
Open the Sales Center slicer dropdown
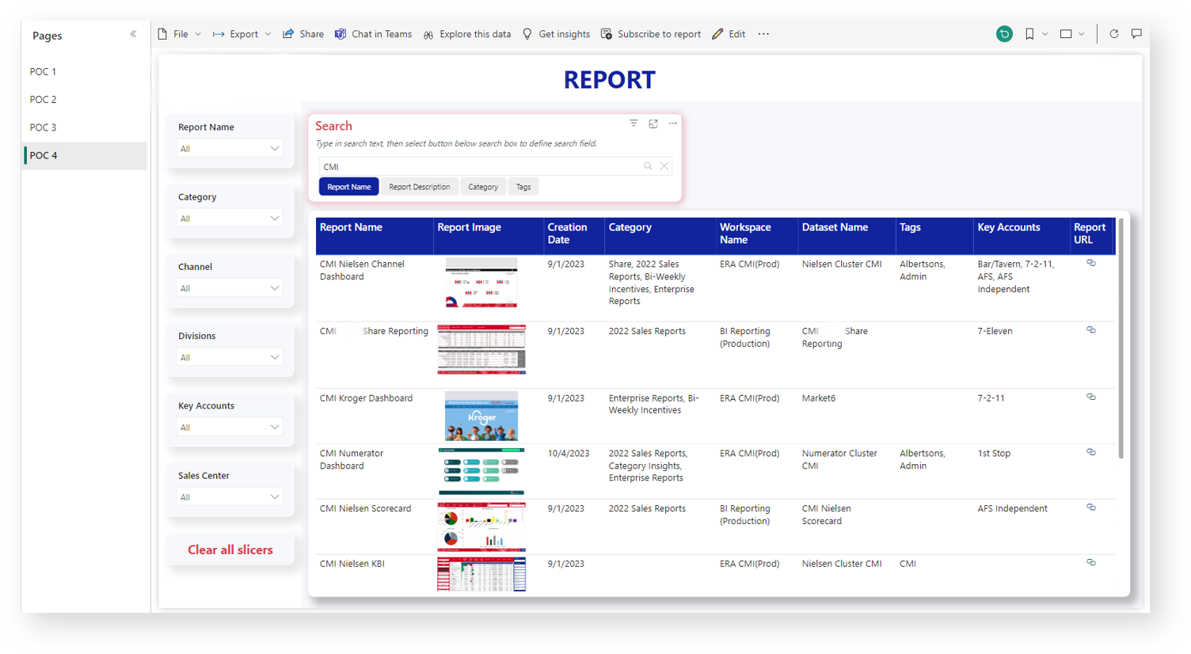coord(230,497)
